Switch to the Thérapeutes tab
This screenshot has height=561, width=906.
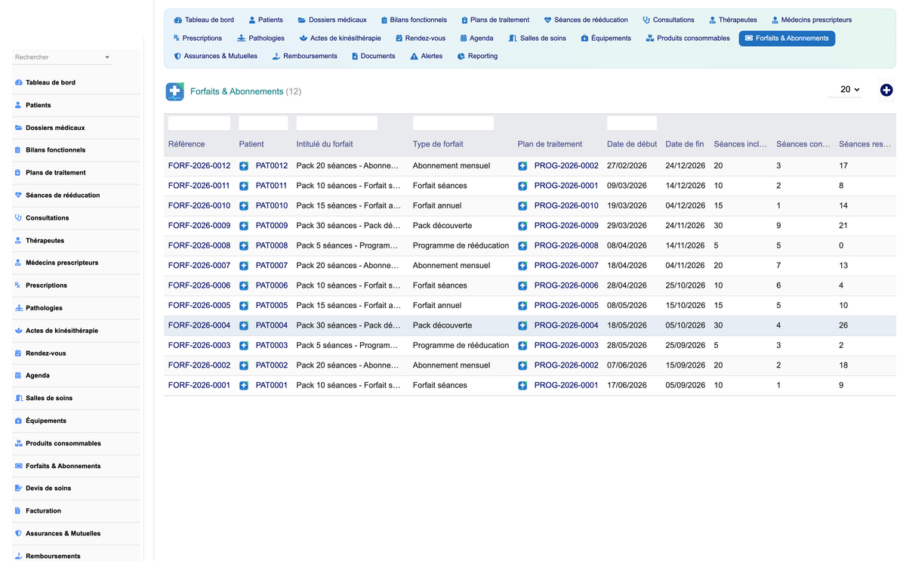pos(732,20)
